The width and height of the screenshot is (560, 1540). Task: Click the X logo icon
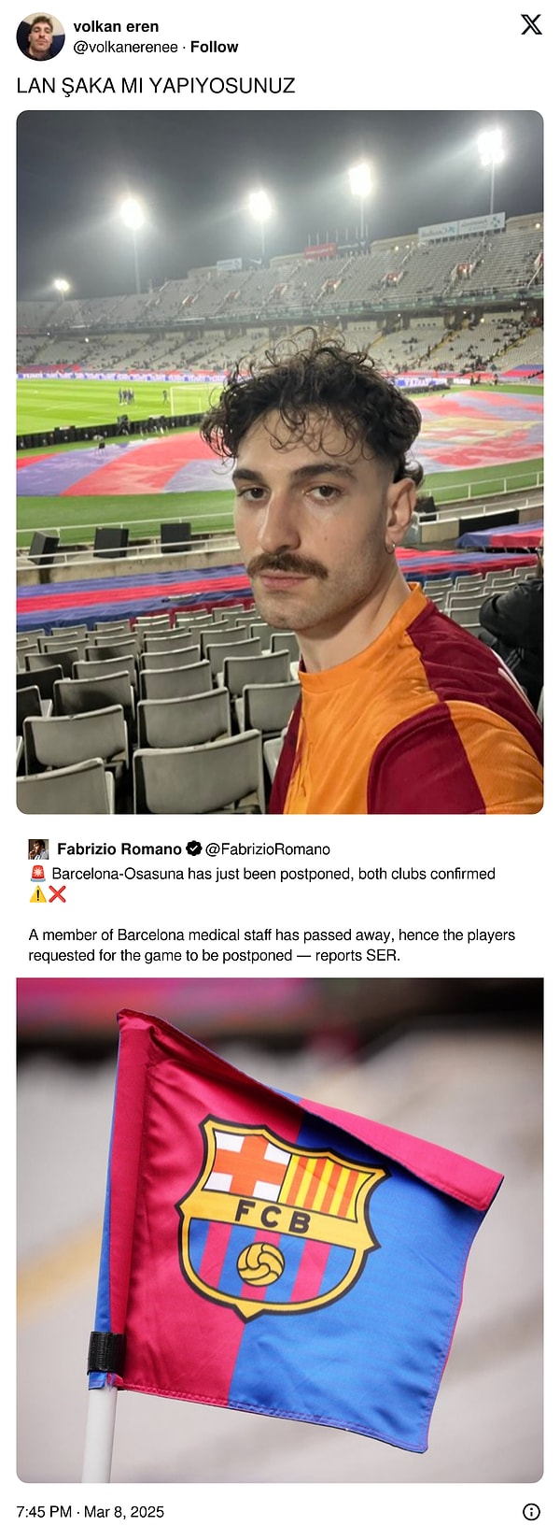pyautogui.click(x=531, y=25)
